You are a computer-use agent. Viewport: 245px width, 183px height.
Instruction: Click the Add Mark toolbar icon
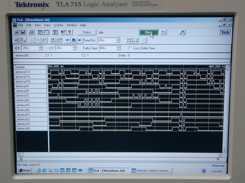pos(23,40)
